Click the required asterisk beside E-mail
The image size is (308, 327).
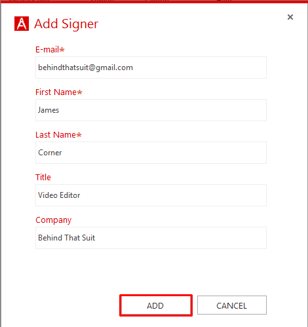(x=62, y=50)
